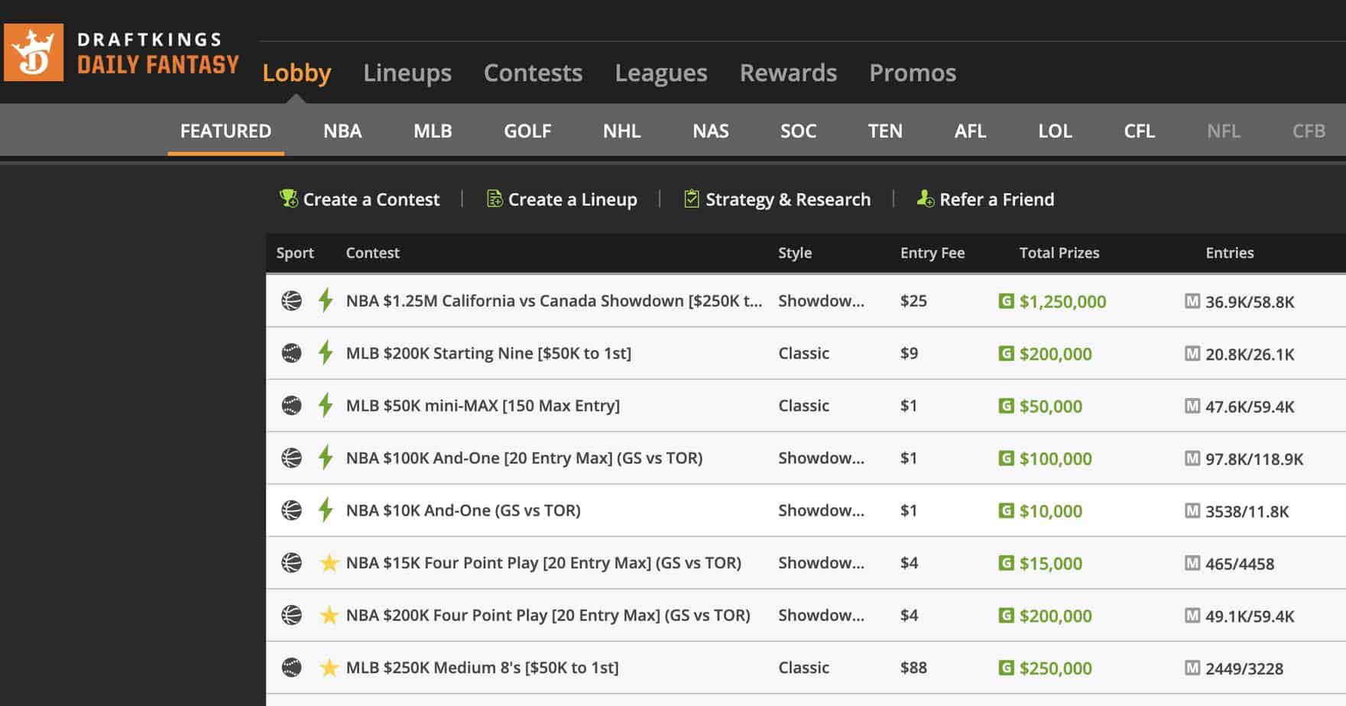Sort by the Entry Fee column header

click(x=932, y=253)
